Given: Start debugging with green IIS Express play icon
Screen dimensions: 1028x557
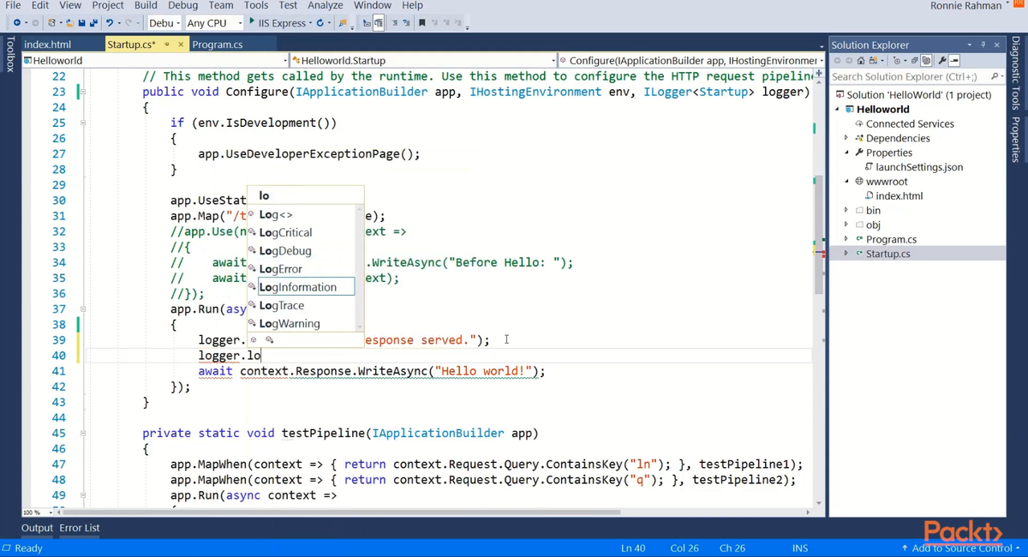Looking at the screenshot, I should coord(252,21).
